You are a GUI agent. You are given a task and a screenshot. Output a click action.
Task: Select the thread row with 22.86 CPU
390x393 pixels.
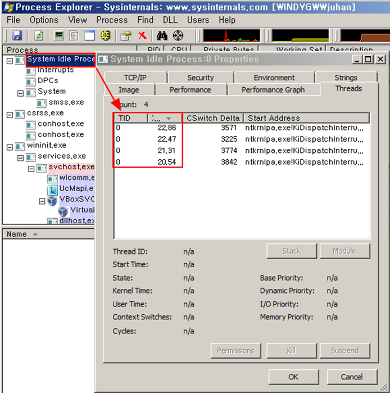point(242,128)
